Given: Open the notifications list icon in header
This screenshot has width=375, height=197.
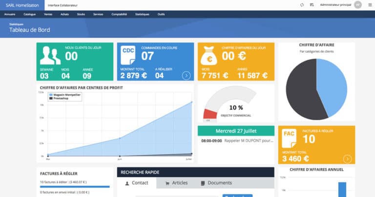Looking at the screenshot, I should coord(312,5).
